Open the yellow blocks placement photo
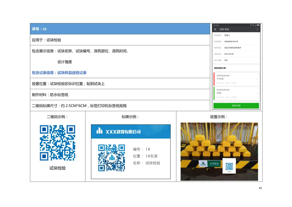The image size is (292, 207). click(219, 151)
